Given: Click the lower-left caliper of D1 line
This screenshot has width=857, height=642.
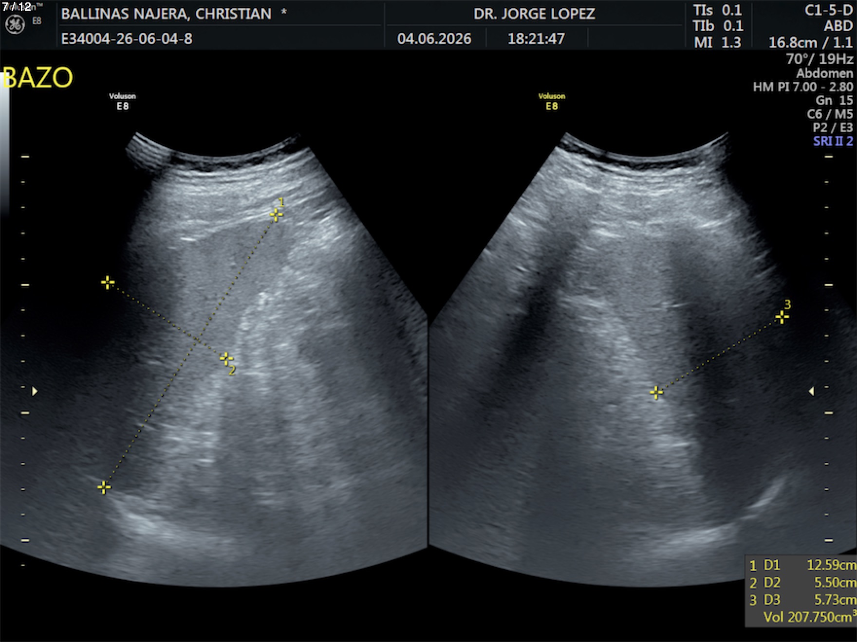Looking at the screenshot, I should tap(104, 487).
